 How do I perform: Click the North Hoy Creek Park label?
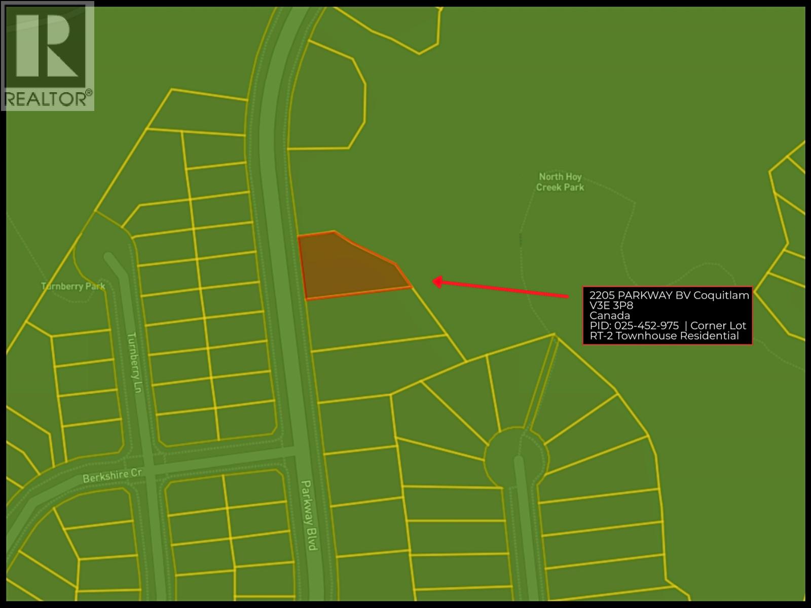click(x=560, y=182)
